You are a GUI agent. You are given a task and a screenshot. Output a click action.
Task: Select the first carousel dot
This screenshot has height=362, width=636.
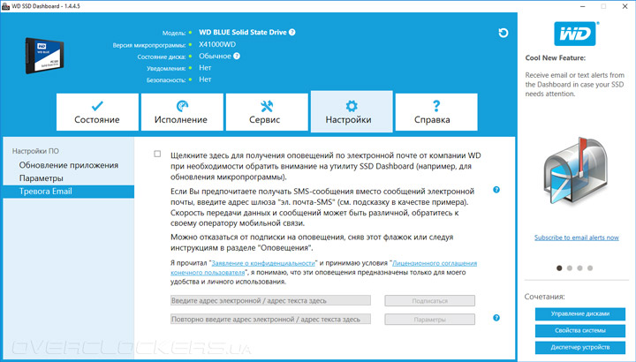coord(559,268)
